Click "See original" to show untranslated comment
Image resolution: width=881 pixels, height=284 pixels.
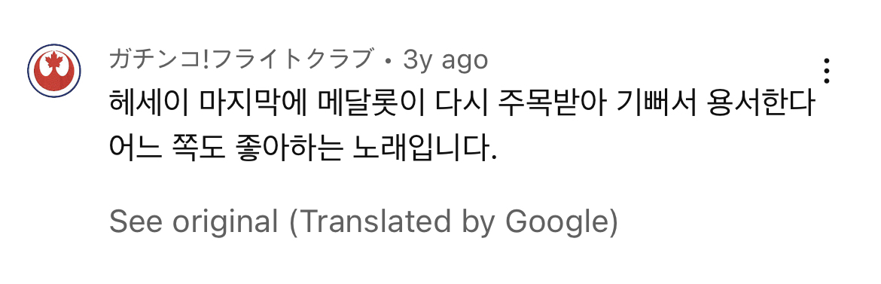point(194,221)
